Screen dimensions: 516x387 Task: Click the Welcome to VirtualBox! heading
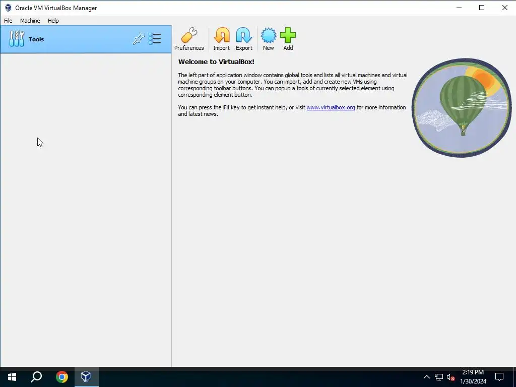click(216, 61)
